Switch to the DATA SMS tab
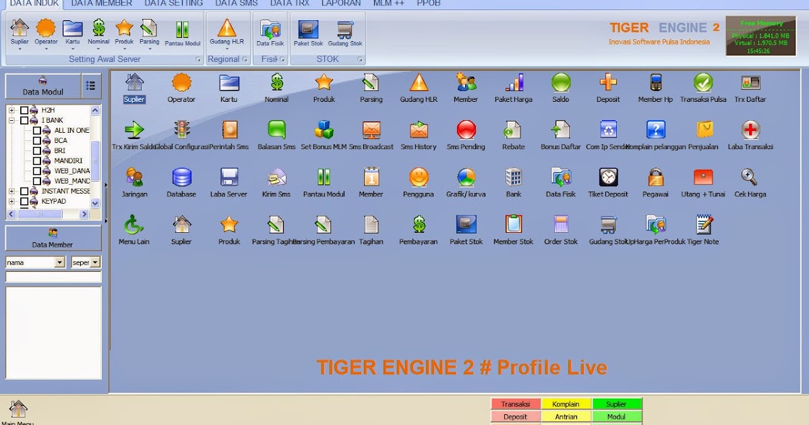The image size is (809, 425). (235, 3)
